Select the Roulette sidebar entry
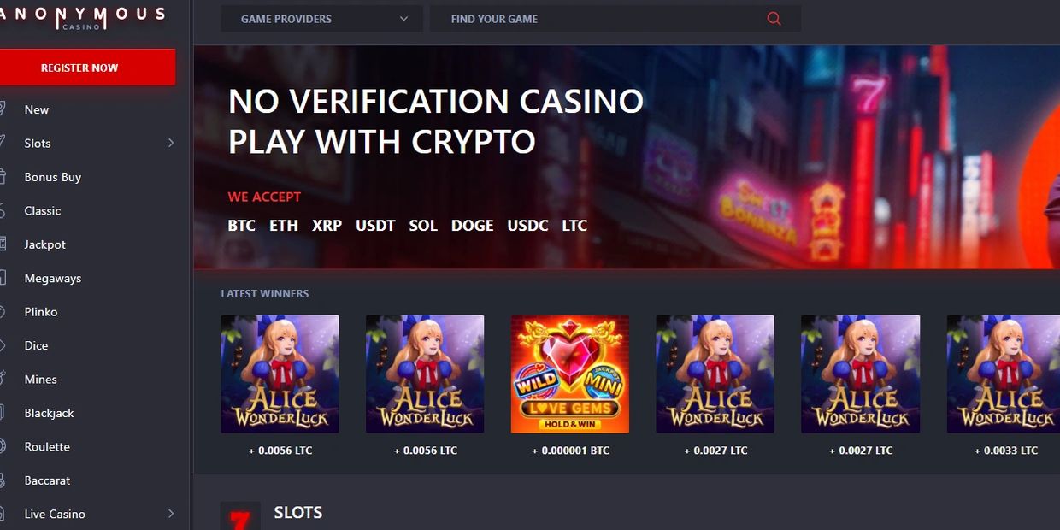Screen dimensions: 1060x530 [x=47, y=446]
